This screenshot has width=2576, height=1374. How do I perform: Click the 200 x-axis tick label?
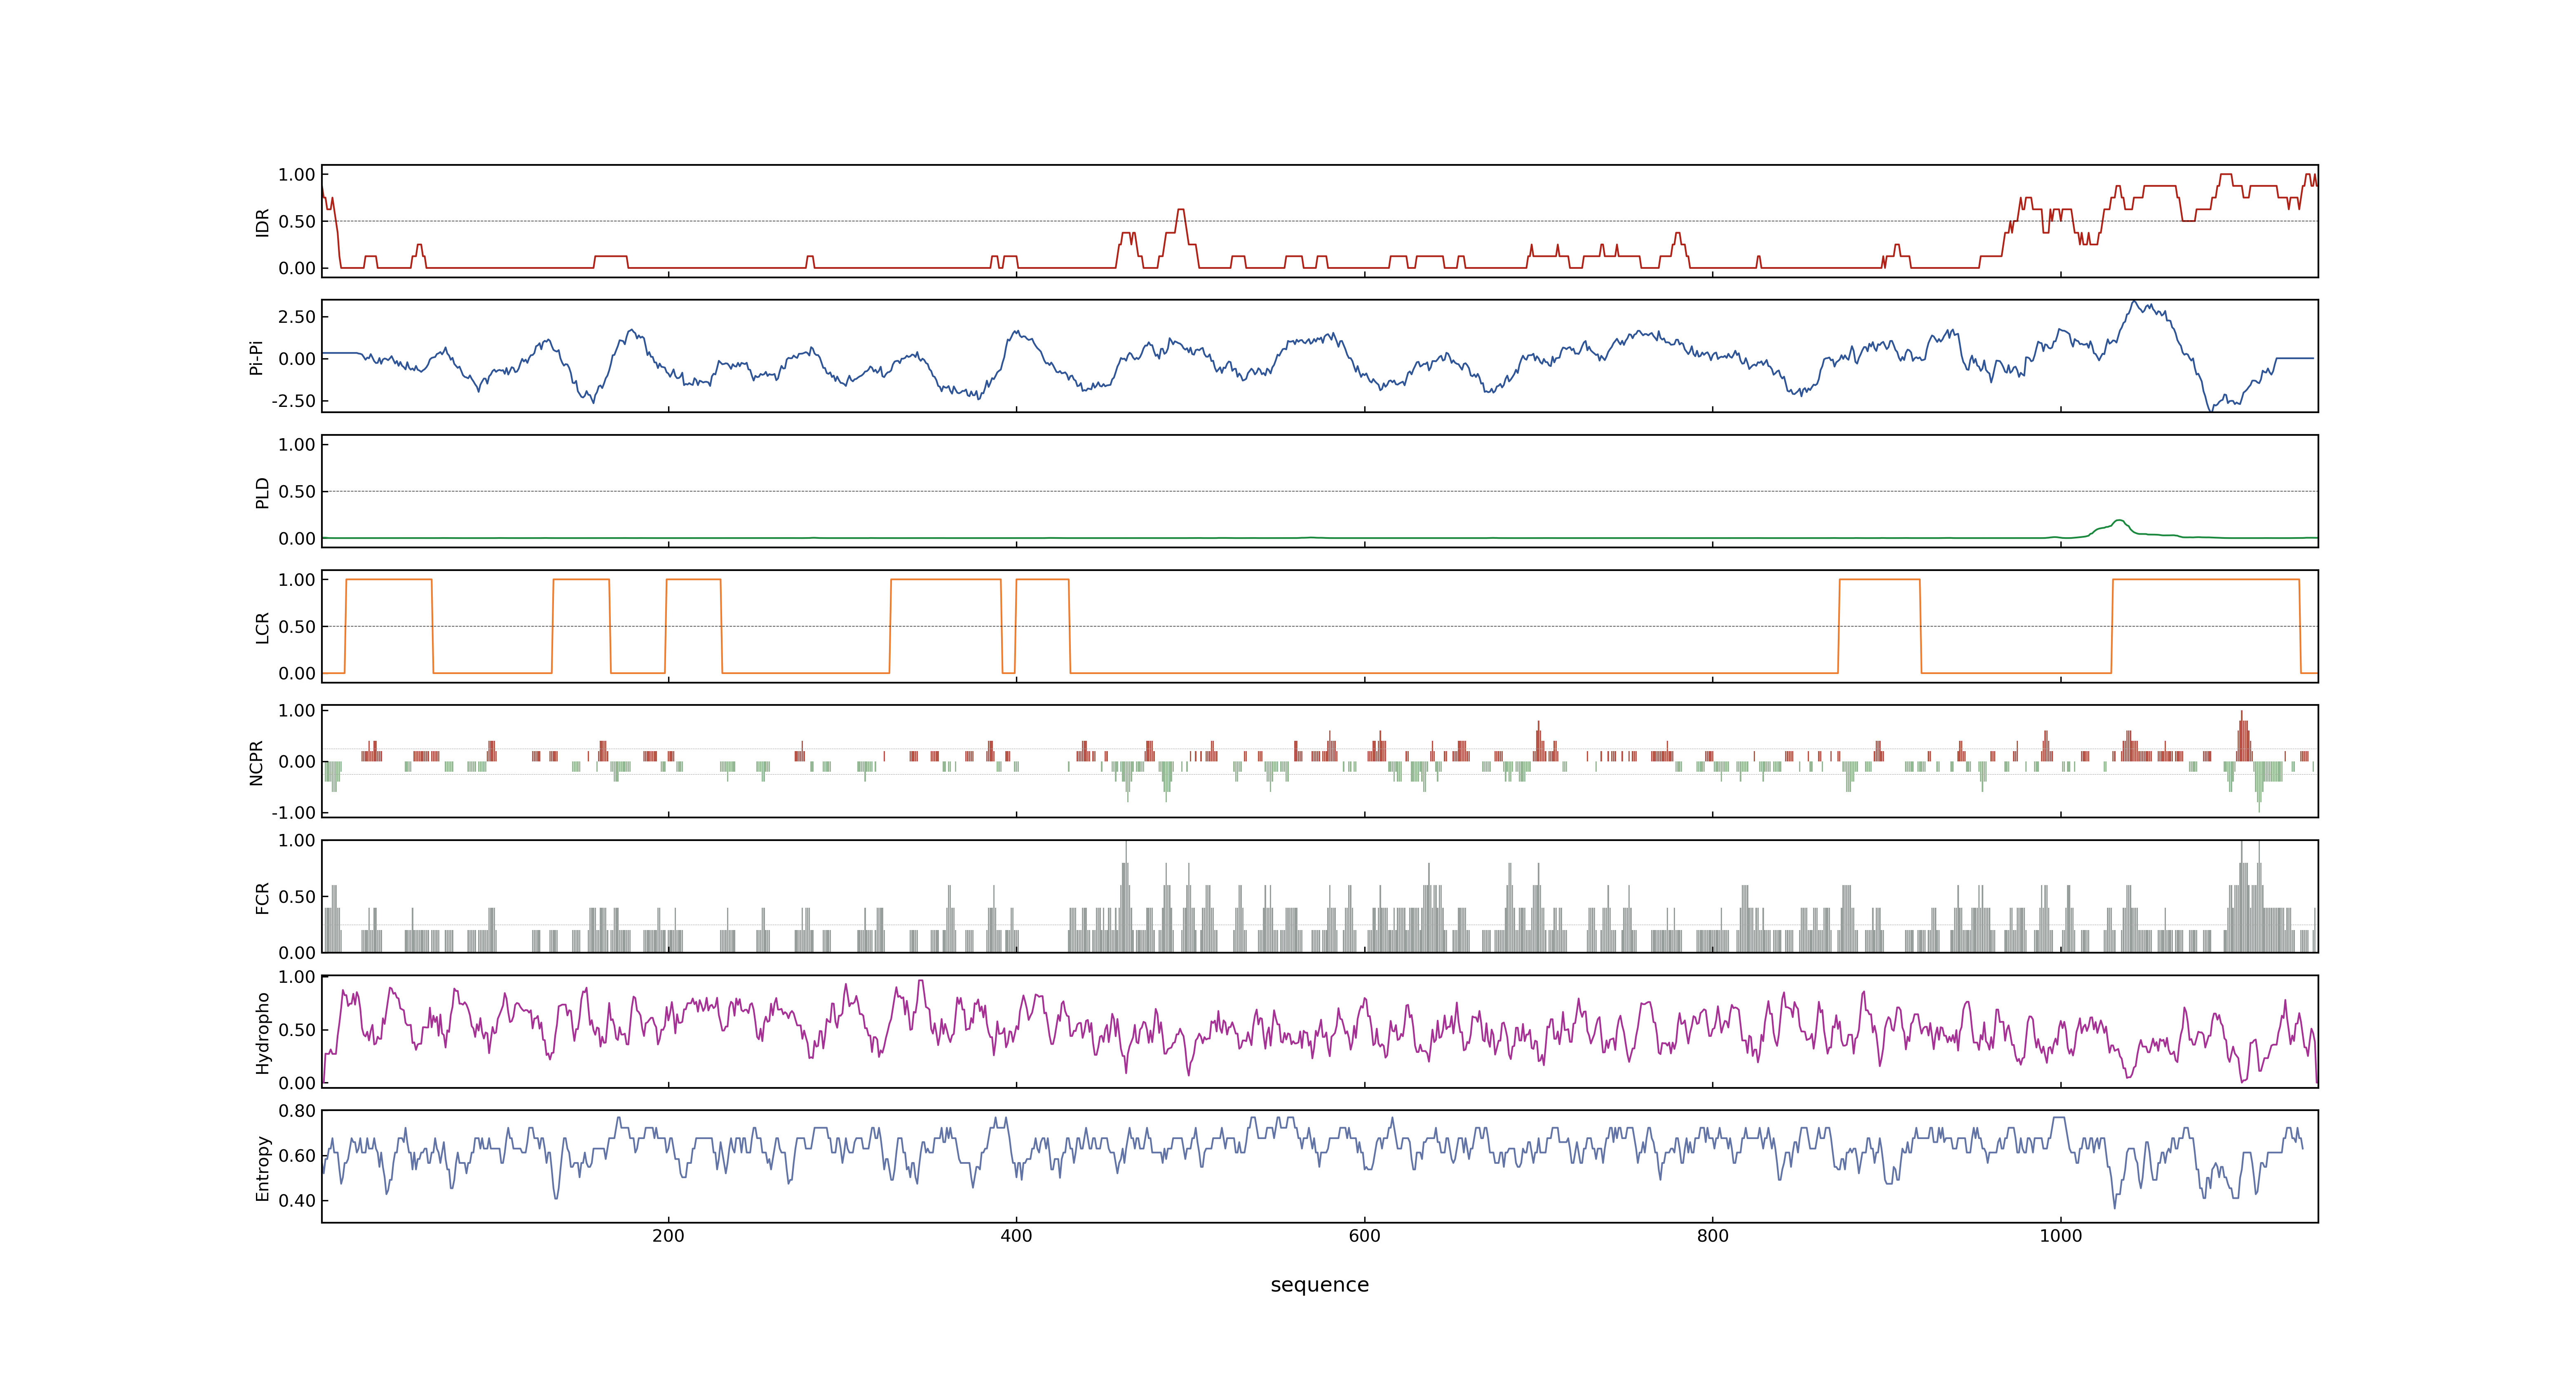tap(668, 1236)
